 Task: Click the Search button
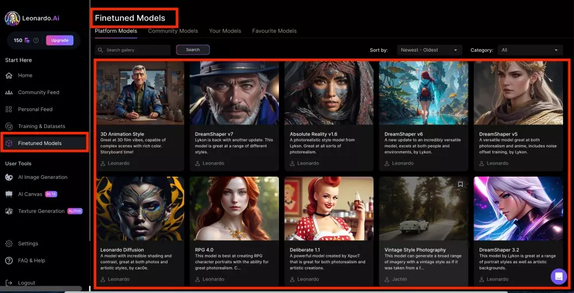coord(193,50)
